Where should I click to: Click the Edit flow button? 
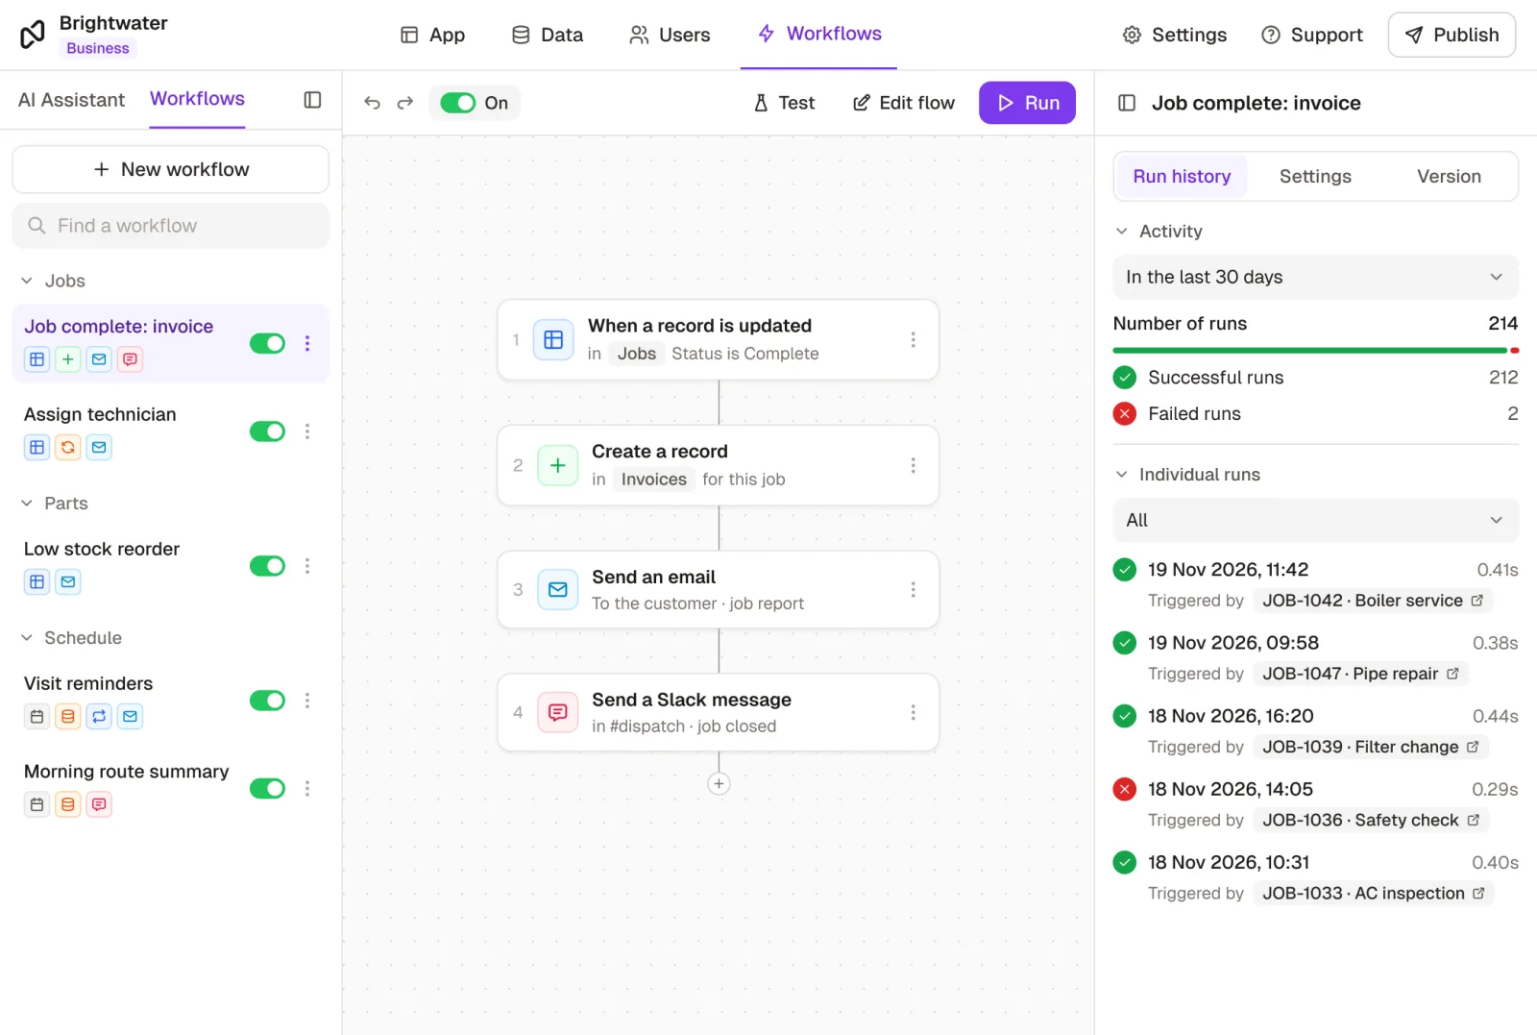903,103
